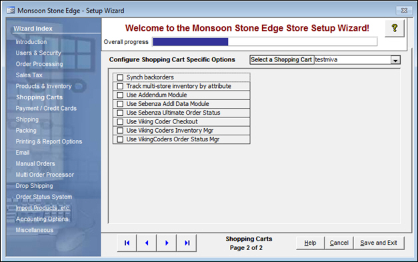Open Import Products, etc. link
Viewport: 418px width, 262px height.
[x=43, y=208]
